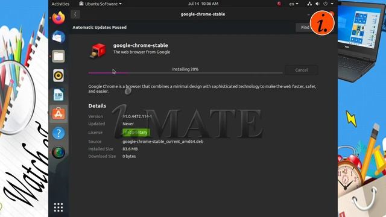The height and width of the screenshot is (217, 386).
Task: Open the green globe dock application
Action: tap(59, 153)
